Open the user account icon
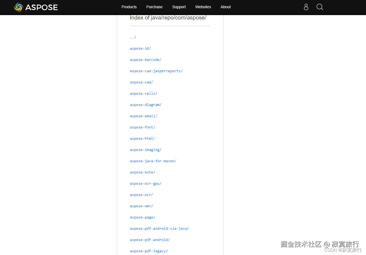366x255 pixels. [306, 7]
